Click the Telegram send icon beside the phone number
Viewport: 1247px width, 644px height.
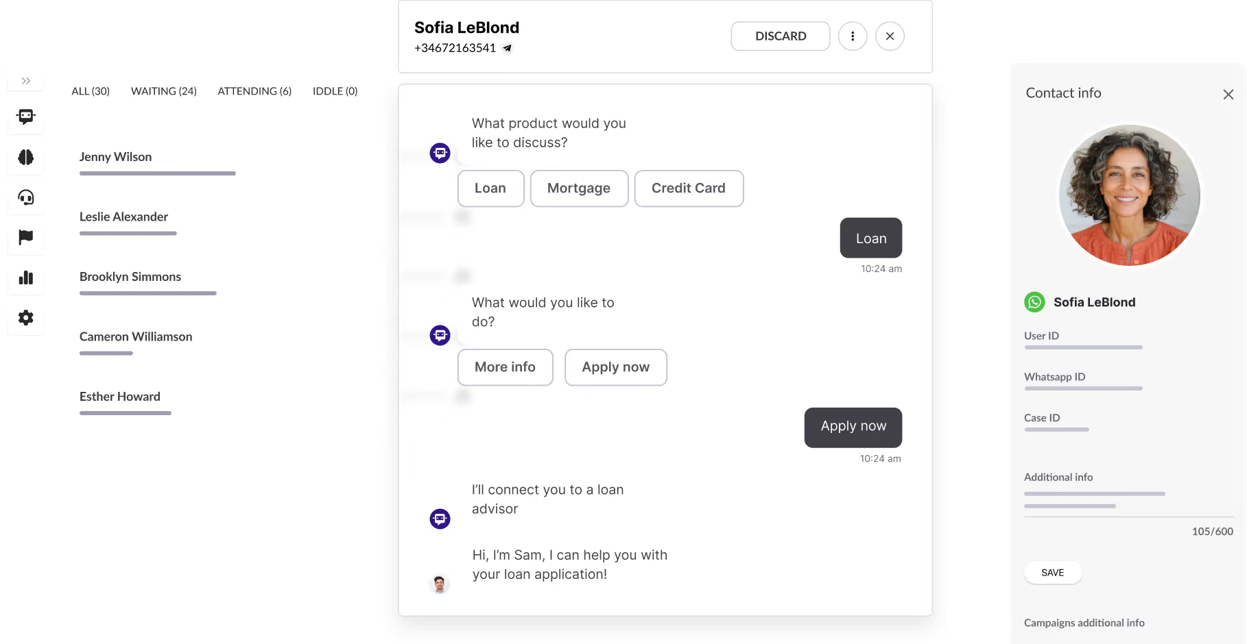pyautogui.click(x=507, y=48)
